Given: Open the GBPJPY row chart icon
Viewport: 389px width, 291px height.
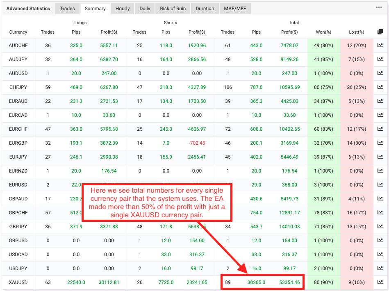Looking at the screenshot, I should pyautogui.click(x=380, y=226).
